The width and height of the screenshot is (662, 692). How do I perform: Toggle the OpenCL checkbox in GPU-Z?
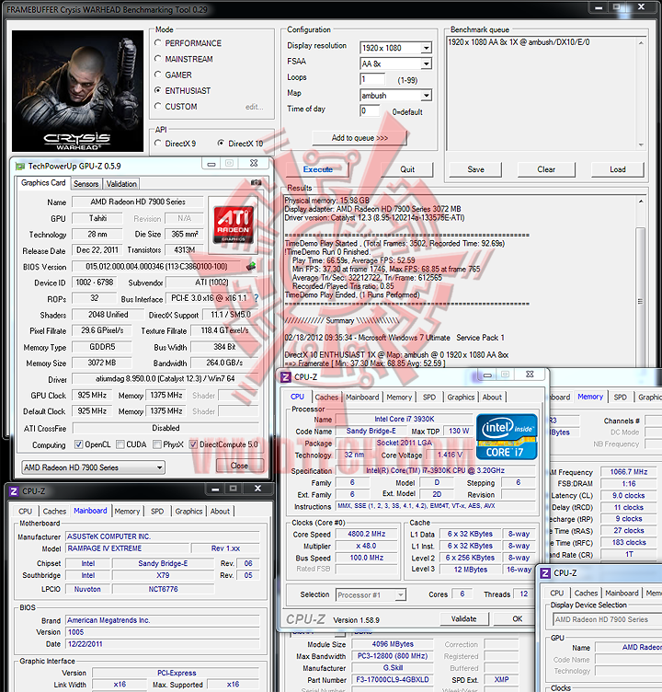(x=78, y=444)
